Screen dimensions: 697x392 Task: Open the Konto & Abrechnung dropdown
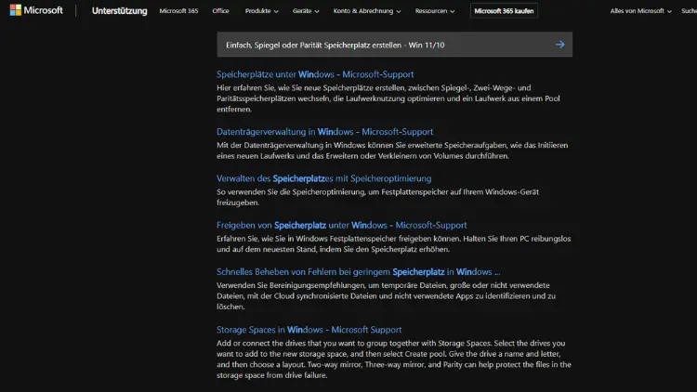click(367, 10)
